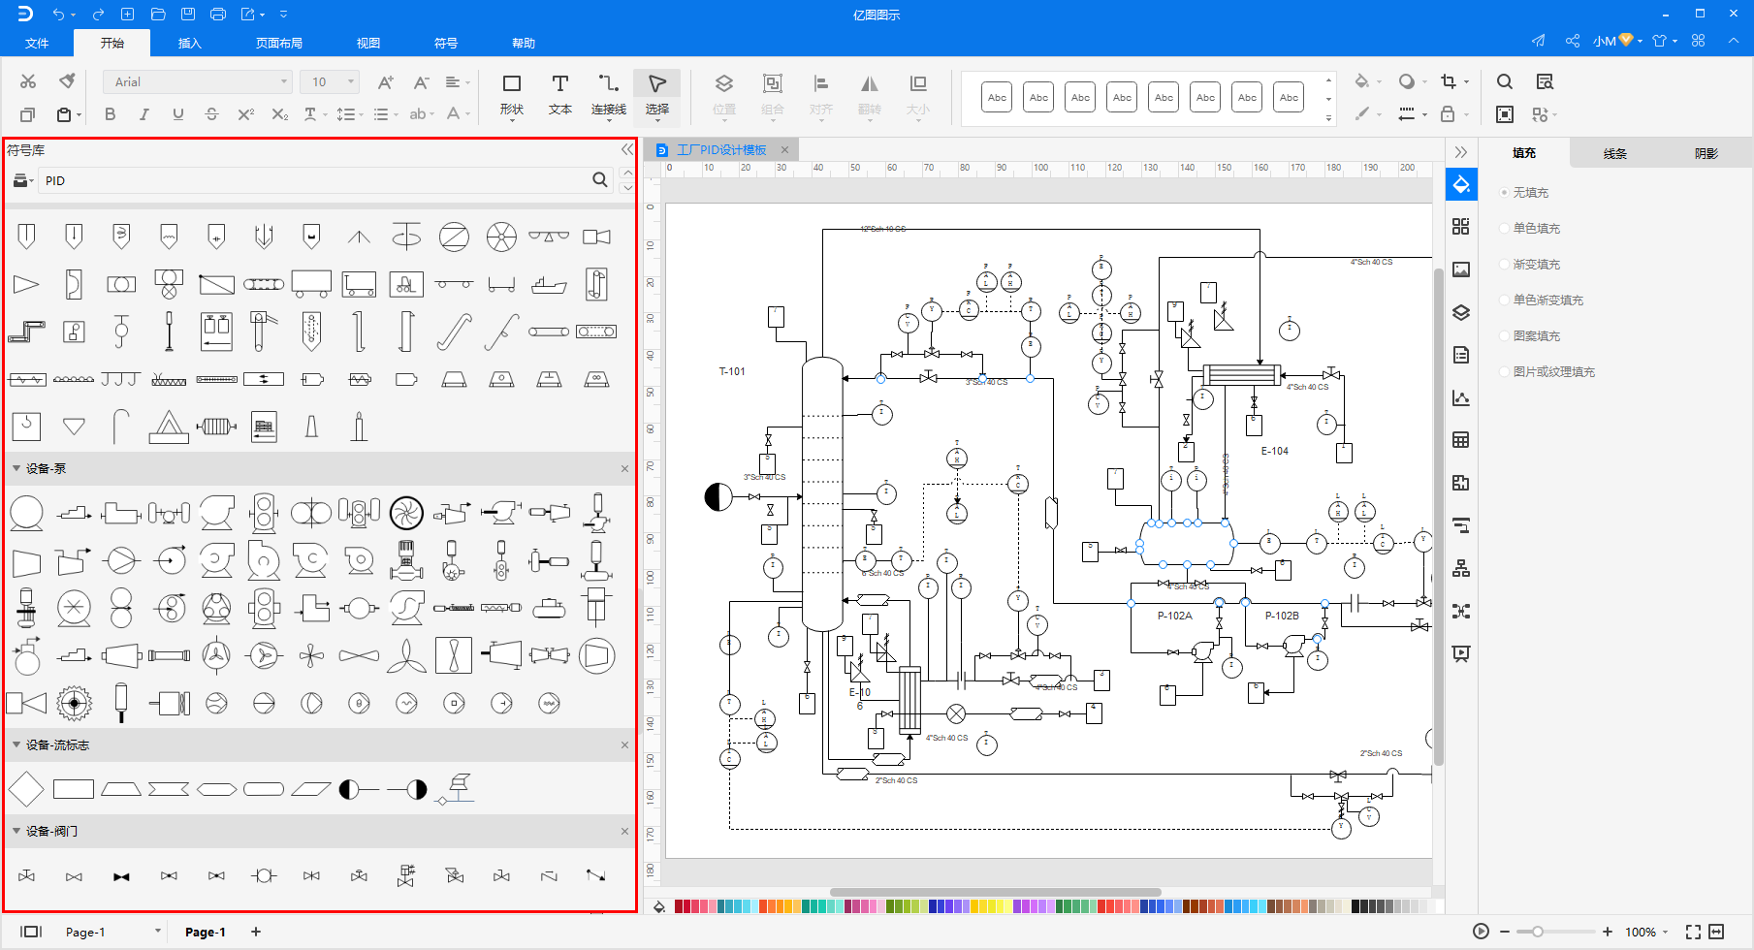1754x950 pixels.
Task: Switch to the 插入 ribbon tab
Action: point(189,43)
